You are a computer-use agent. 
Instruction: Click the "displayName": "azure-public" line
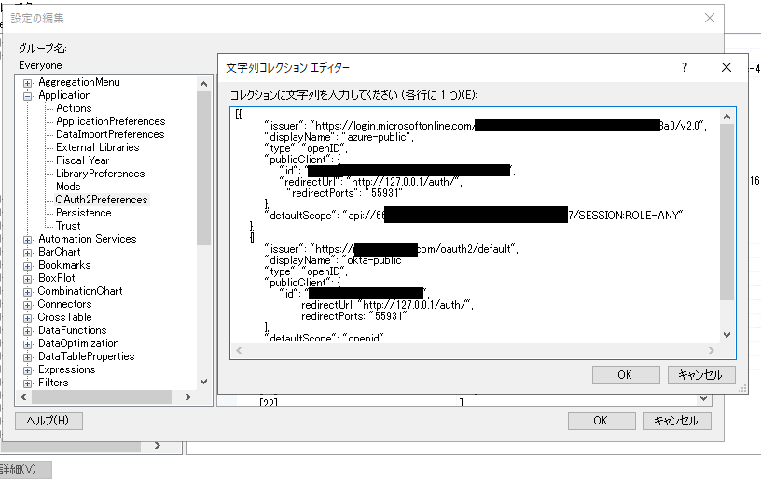pos(339,137)
